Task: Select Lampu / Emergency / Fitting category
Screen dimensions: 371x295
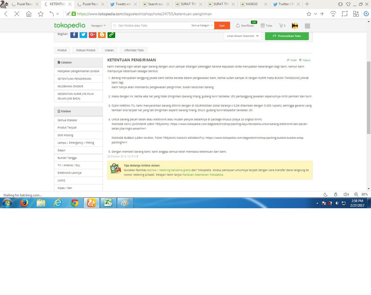Action: (79, 143)
